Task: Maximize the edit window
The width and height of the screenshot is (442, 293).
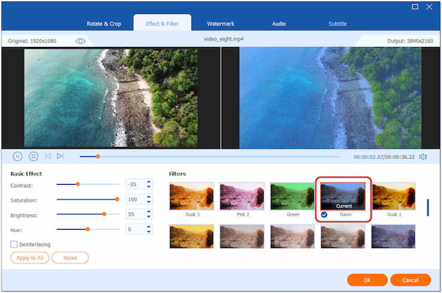Action: click(x=415, y=7)
